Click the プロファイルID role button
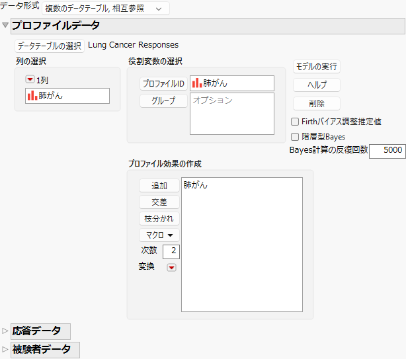Image resolution: width=406 pixels, height=359 pixels. [x=163, y=83]
